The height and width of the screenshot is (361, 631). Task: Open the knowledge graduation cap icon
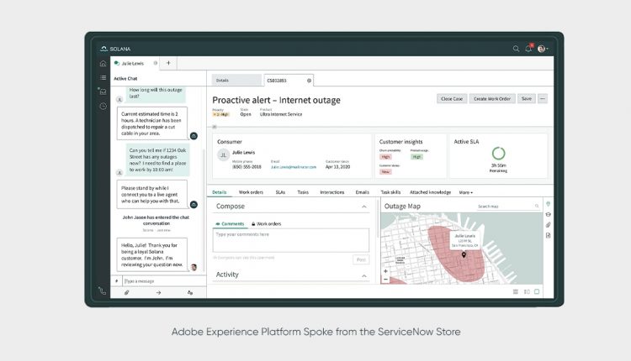pos(548,214)
